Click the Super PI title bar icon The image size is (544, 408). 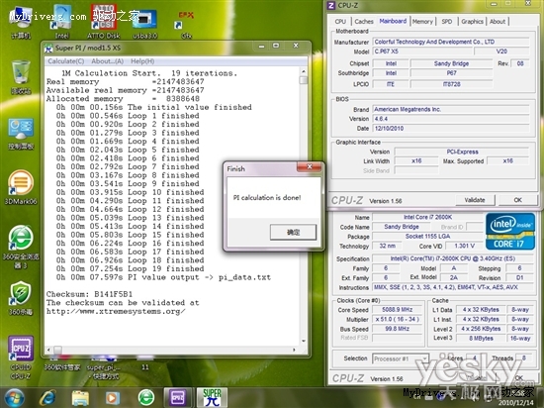point(48,49)
